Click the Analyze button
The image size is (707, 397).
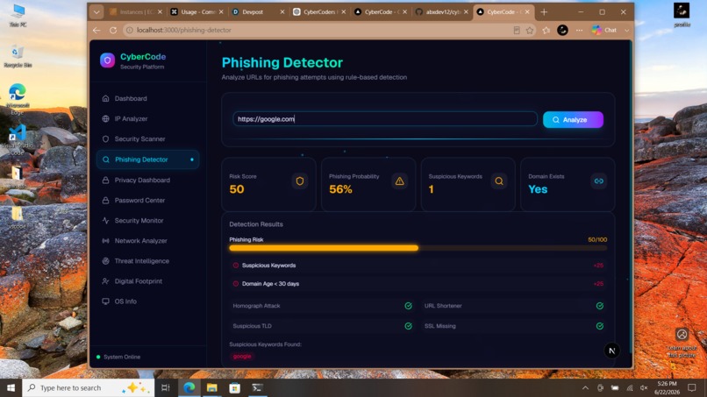tap(573, 120)
